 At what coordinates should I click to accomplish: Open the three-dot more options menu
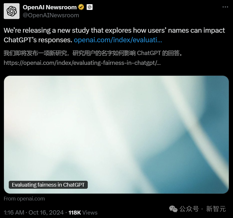coord(225,7)
